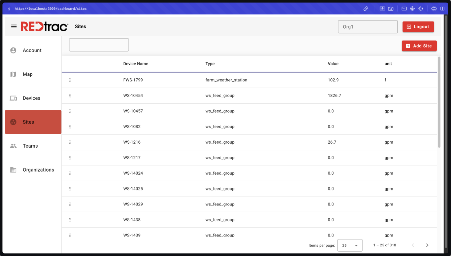The image size is (451, 256).
Task: Click the Value column header
Action: (x=333, y=64)
